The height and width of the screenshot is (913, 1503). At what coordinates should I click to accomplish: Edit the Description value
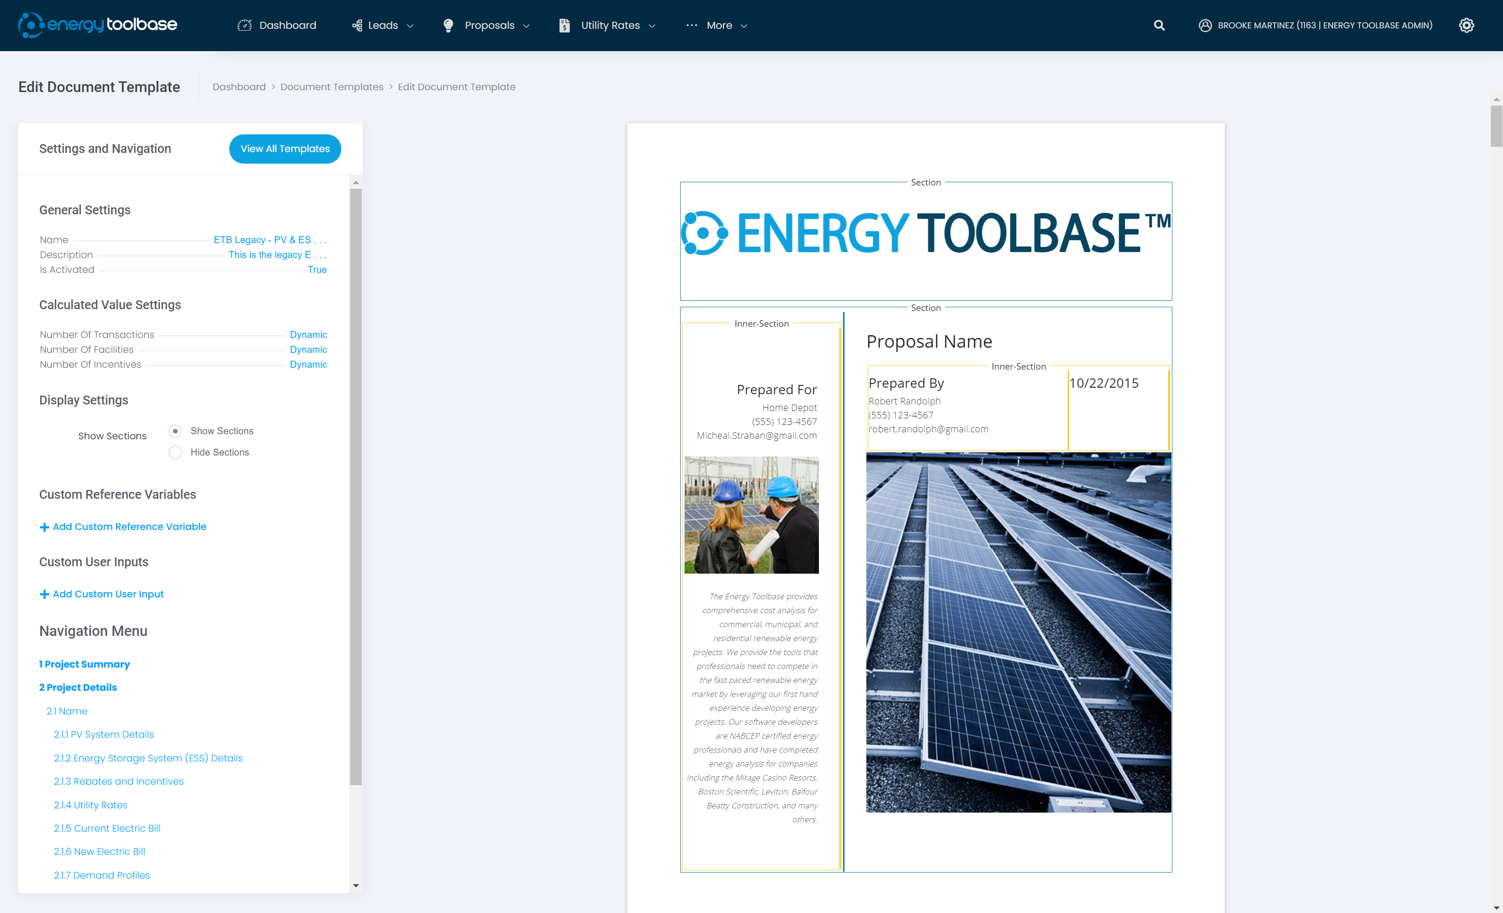pos(278,255)
